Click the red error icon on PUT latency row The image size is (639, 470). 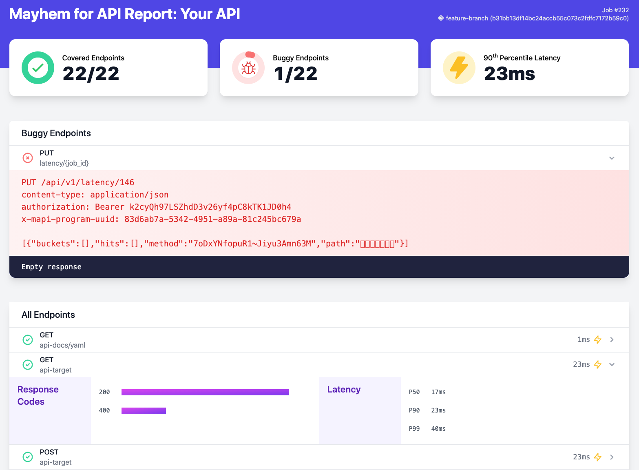28,158
